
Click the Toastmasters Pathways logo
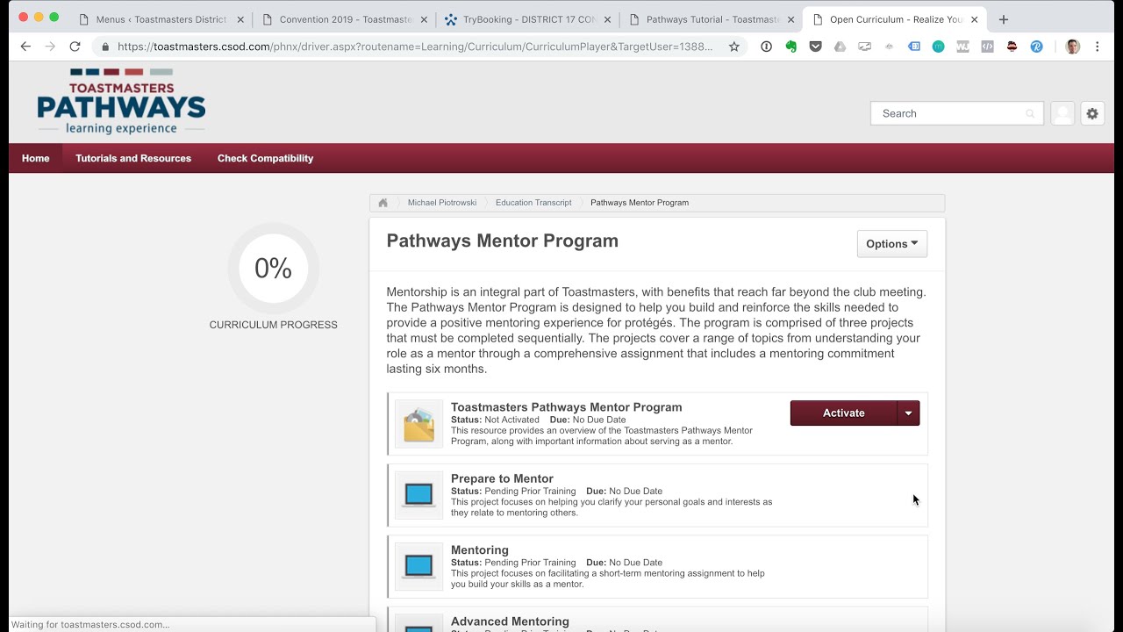[121, 102]
